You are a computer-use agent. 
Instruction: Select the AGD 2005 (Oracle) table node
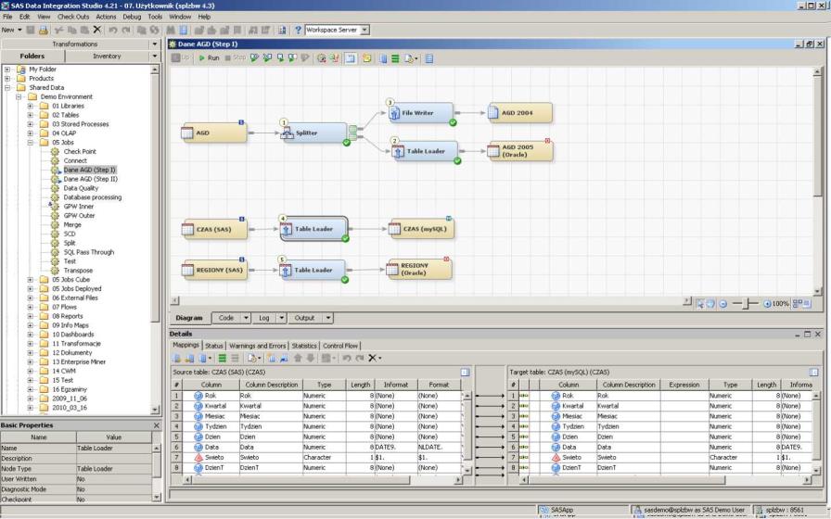click(x=520, y=151)
